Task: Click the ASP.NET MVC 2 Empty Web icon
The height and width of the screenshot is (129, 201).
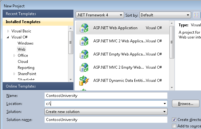Action: [x=84, y=67]
